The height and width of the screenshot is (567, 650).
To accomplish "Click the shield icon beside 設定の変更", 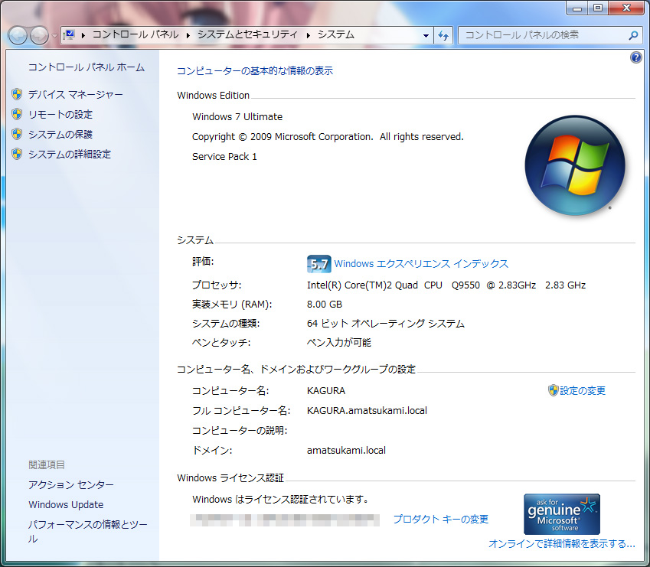I will pos(553,390).
